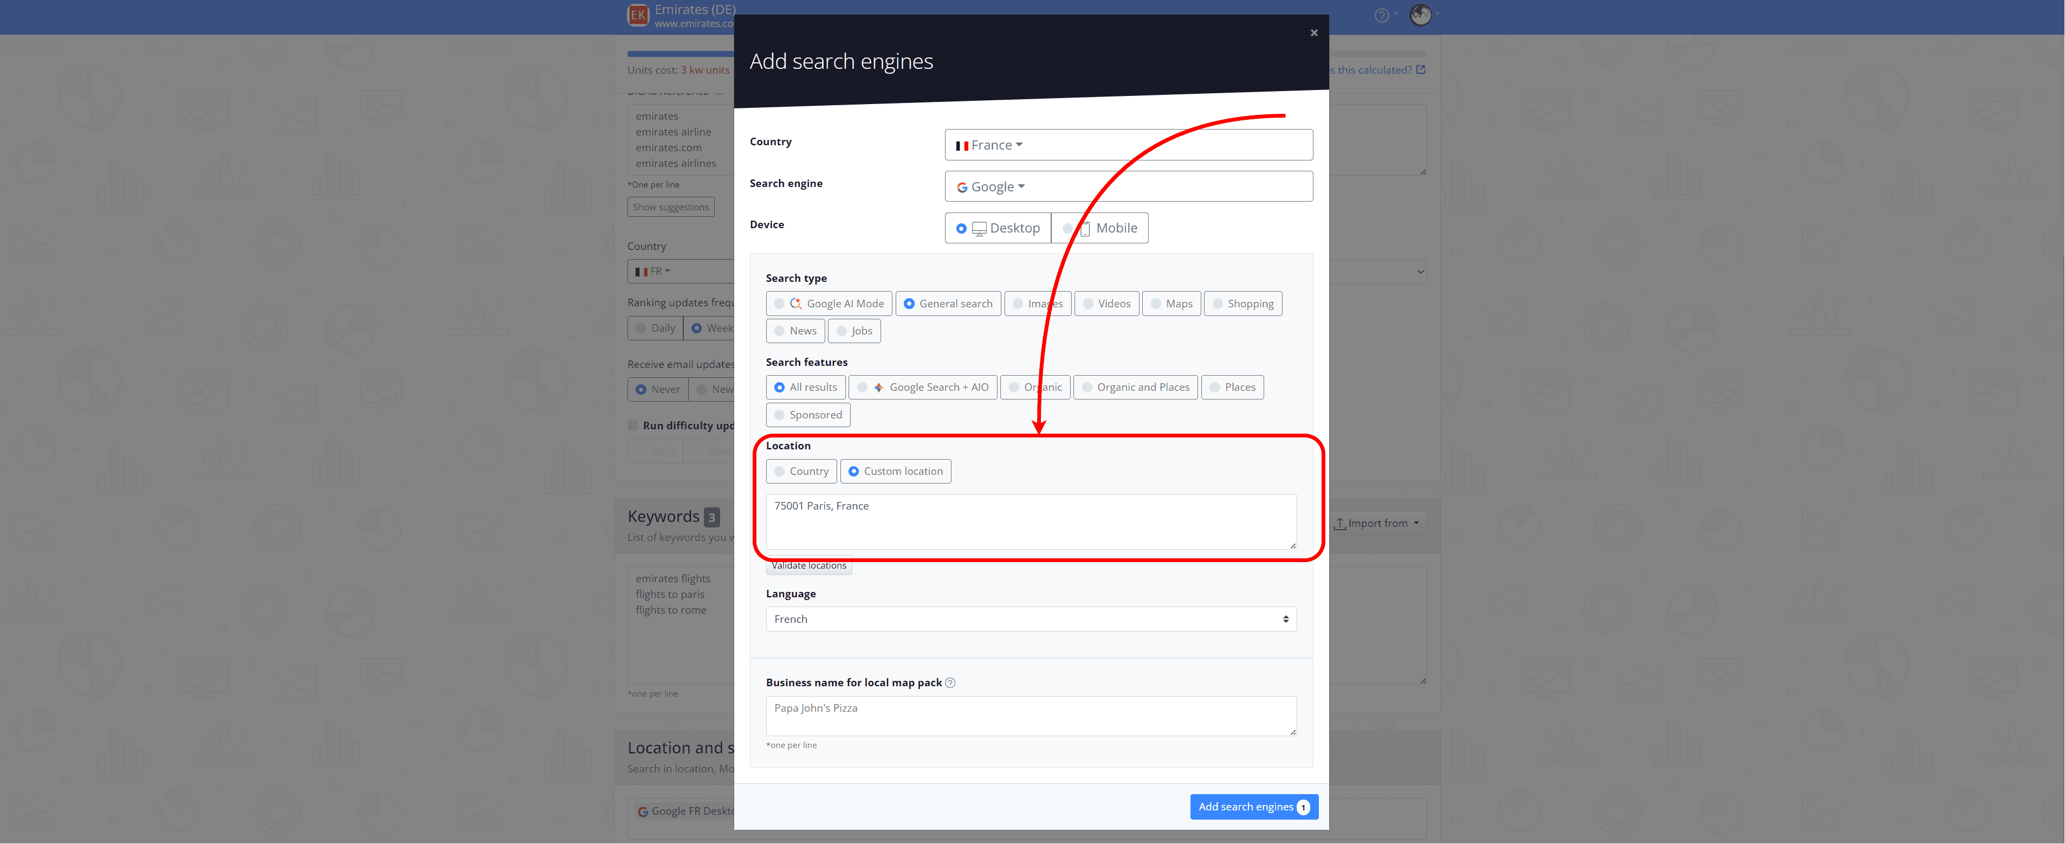Open Import from dropdown
The image size is (2065, 844).
point(1377,524)
